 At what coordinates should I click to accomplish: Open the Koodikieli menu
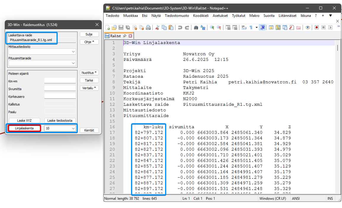pos(201,16)
